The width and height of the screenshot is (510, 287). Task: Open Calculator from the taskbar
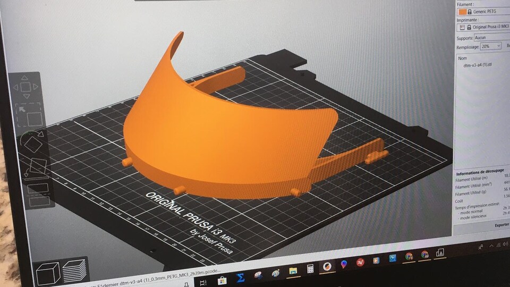[x=310, y=269]
